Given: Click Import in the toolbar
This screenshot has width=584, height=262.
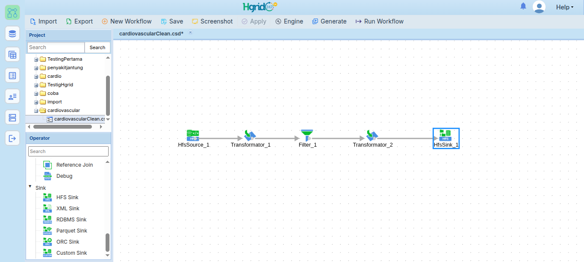Looking at the screenshot, I should (x=44, y=21).
